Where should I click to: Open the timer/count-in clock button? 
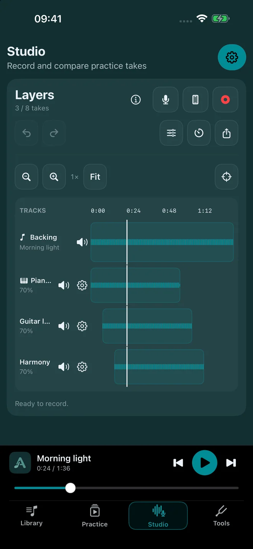pos(199,133)
